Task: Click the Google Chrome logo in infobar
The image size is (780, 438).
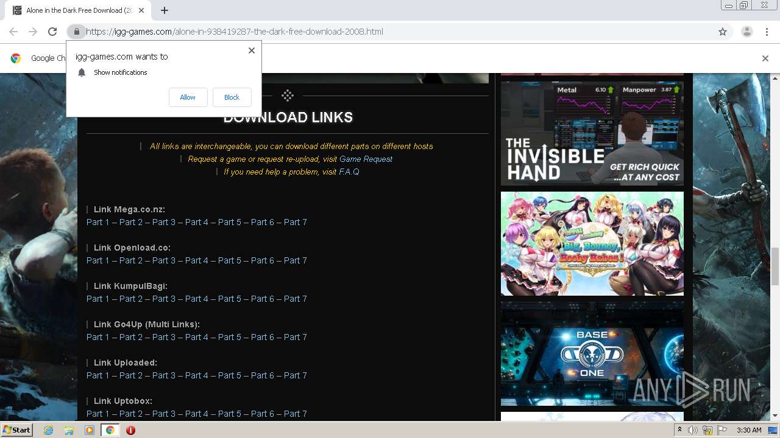Action: [x=16, y=58]
